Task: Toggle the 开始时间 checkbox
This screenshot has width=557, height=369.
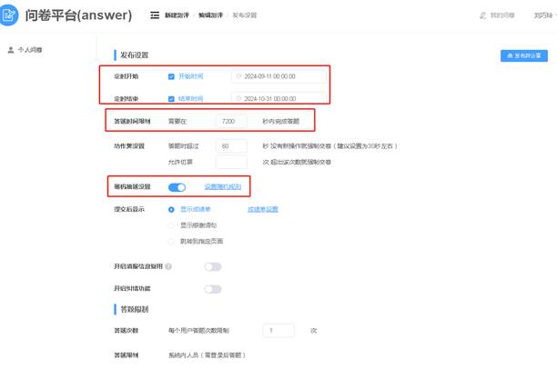Action: [171, 77]
